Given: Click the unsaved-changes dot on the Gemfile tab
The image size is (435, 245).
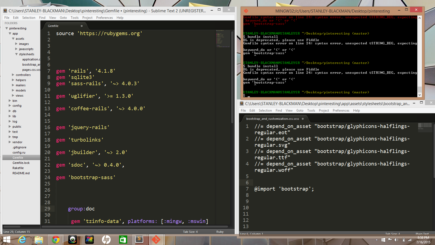Looking at the screenshot, I should [x=82, y=26].
